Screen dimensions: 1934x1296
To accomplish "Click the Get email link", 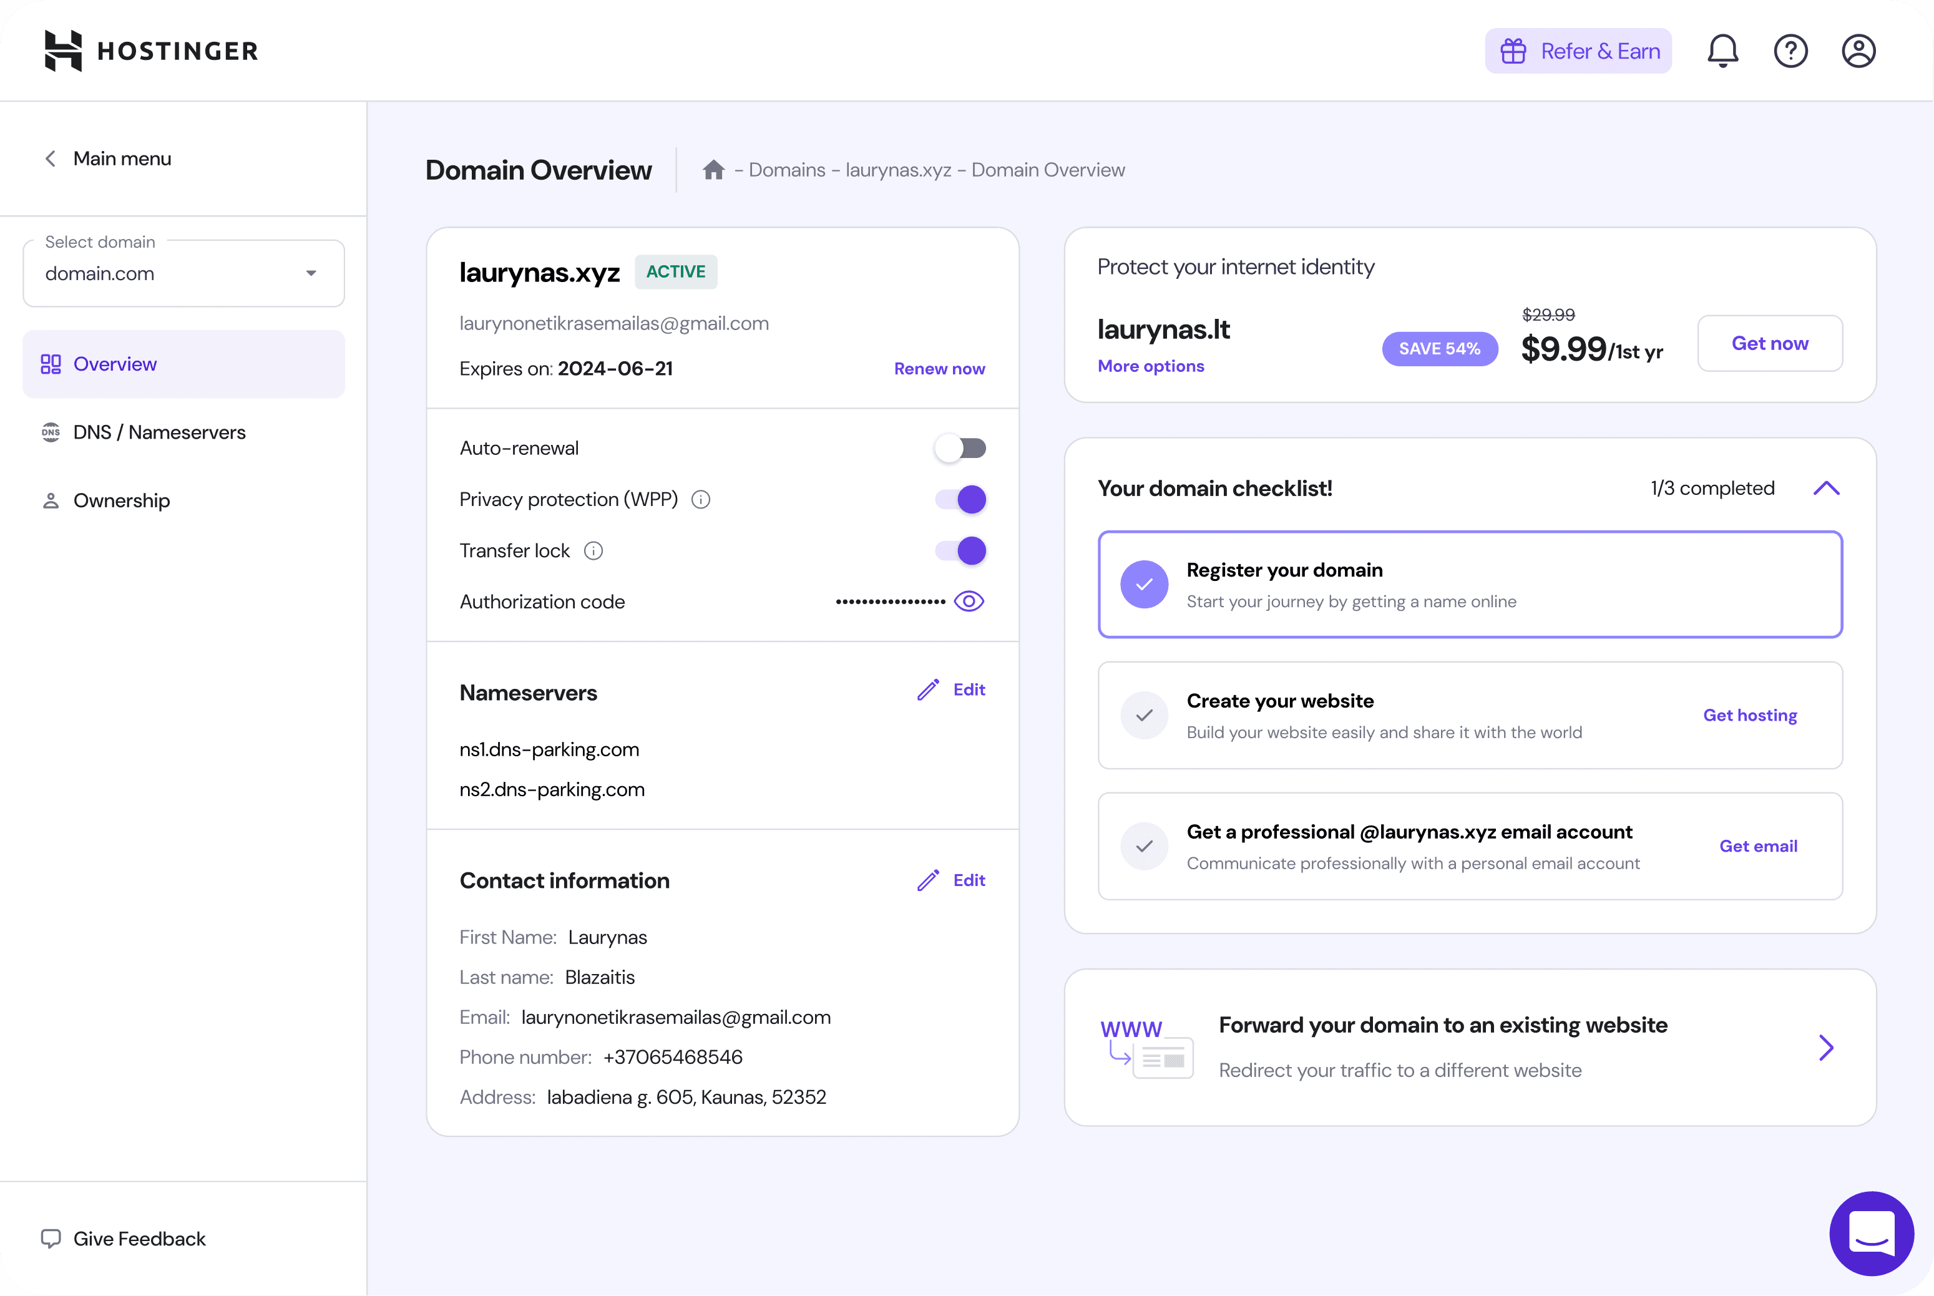I will (1758, 846).
